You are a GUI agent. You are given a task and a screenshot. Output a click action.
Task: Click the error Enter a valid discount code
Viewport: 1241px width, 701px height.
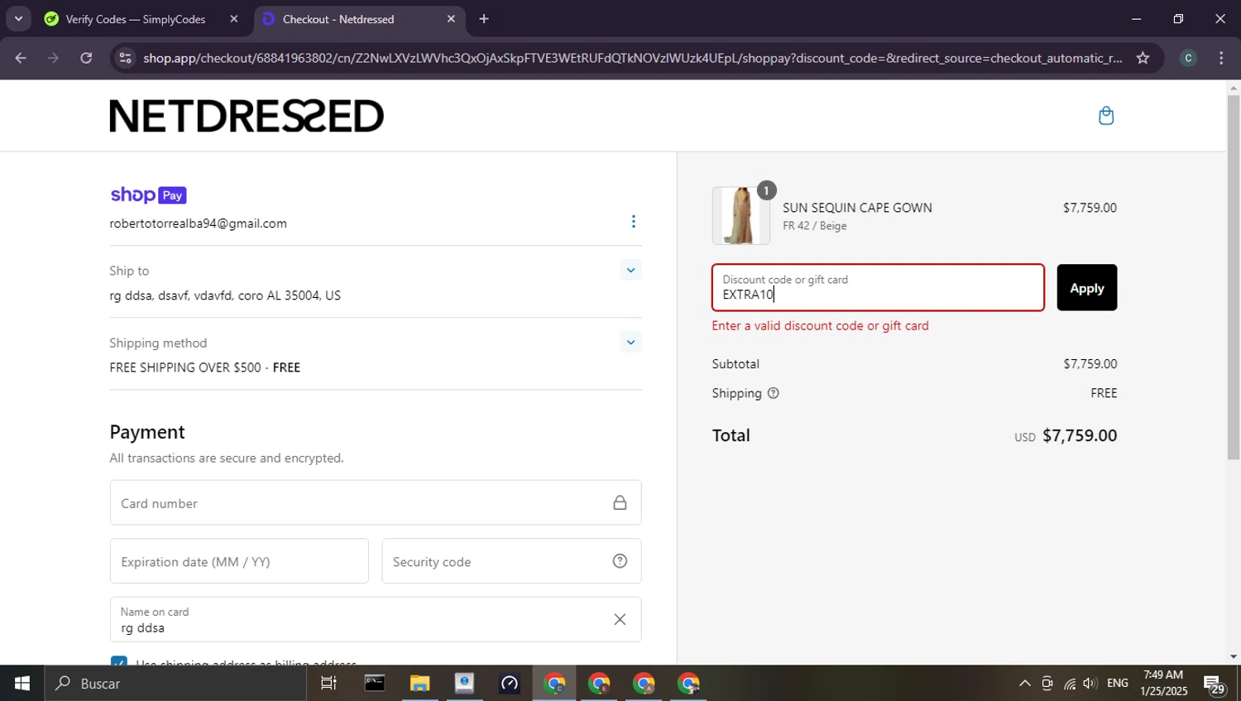click(x=820, y=326)
